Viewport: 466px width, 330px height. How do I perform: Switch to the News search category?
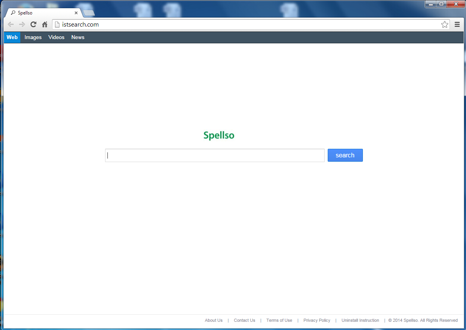coord(78,37)
